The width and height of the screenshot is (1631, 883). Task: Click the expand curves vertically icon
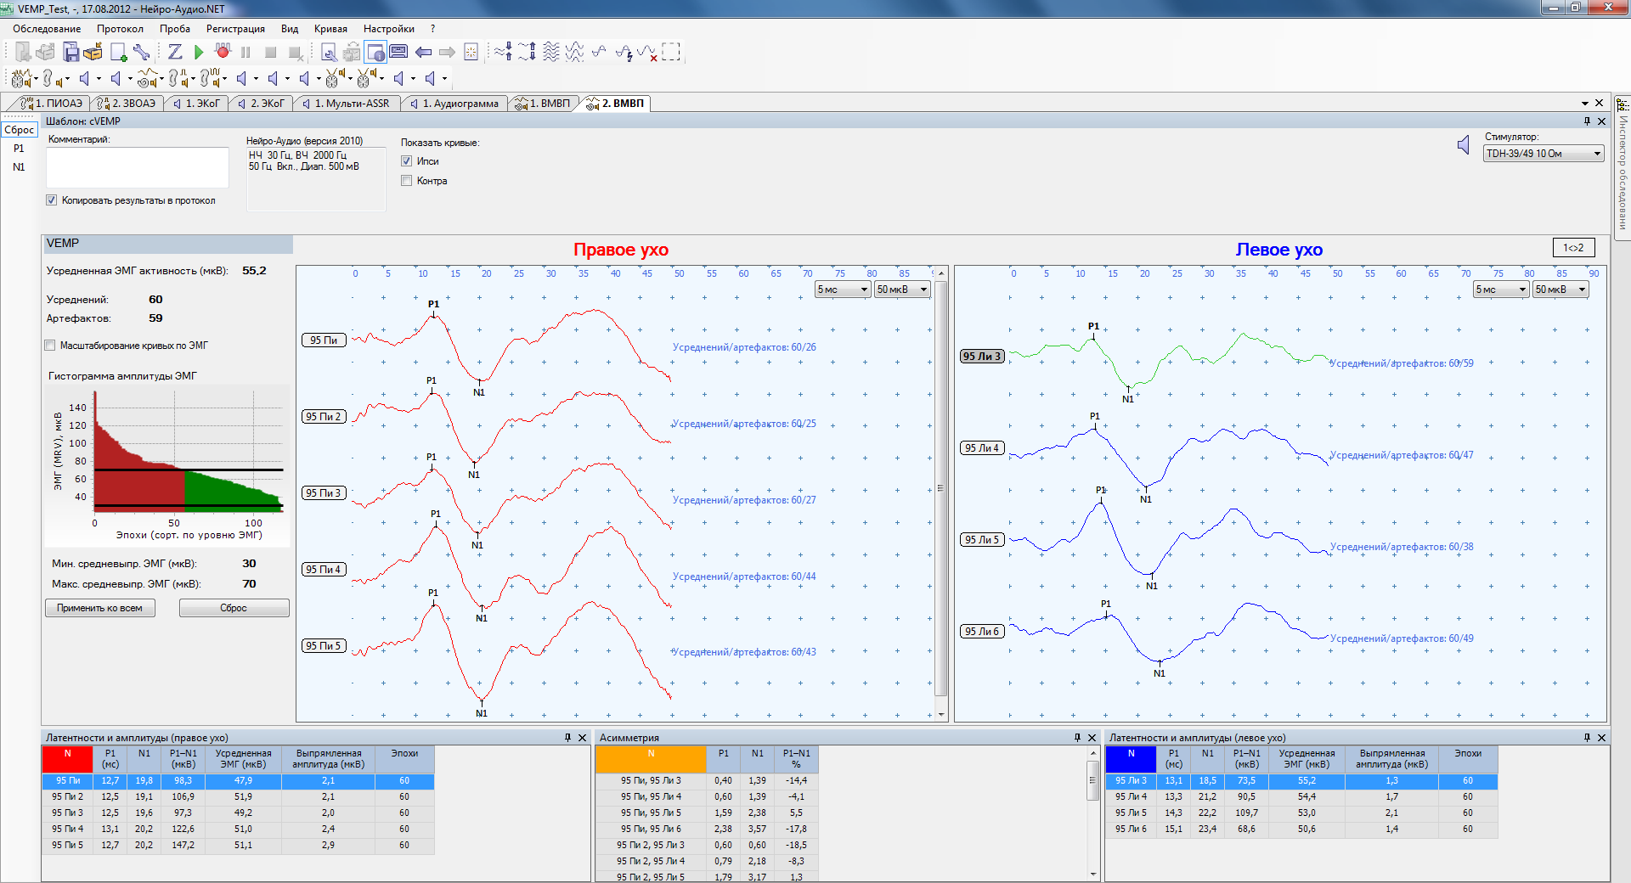click(527, 53)
